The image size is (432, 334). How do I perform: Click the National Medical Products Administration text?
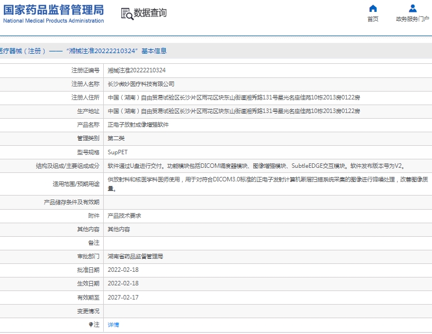(x=54, y=21)
